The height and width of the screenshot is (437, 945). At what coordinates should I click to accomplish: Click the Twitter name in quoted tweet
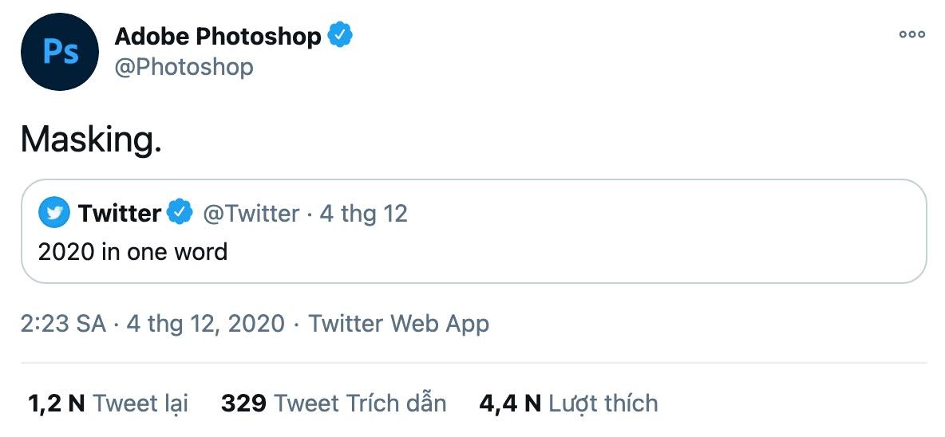pos(120,213)
